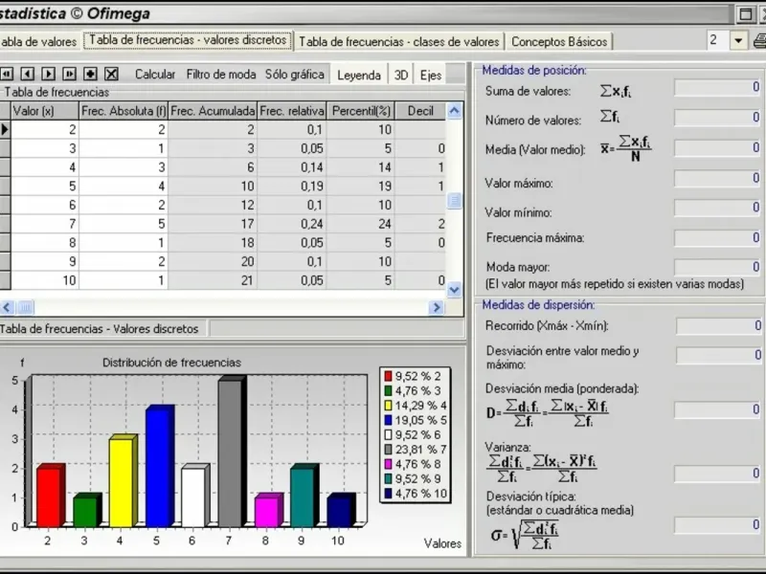Click navy legend swatch for value 10
Screen dimensions: 766x574
click(x=389, y=494)
